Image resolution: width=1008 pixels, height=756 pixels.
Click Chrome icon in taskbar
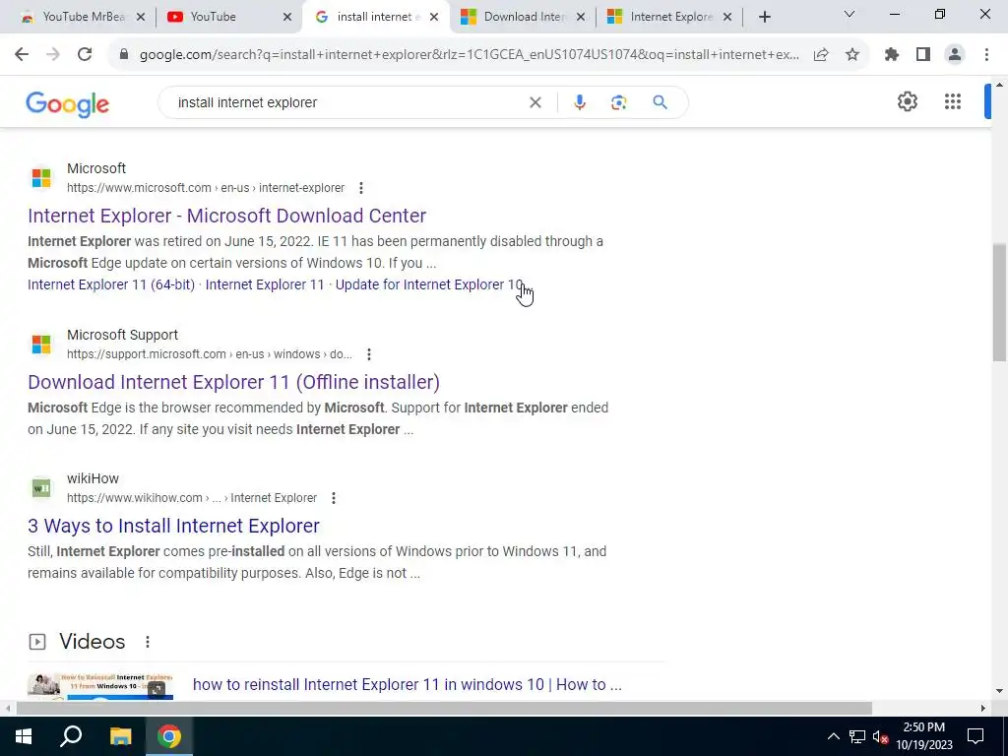(169, 736)
